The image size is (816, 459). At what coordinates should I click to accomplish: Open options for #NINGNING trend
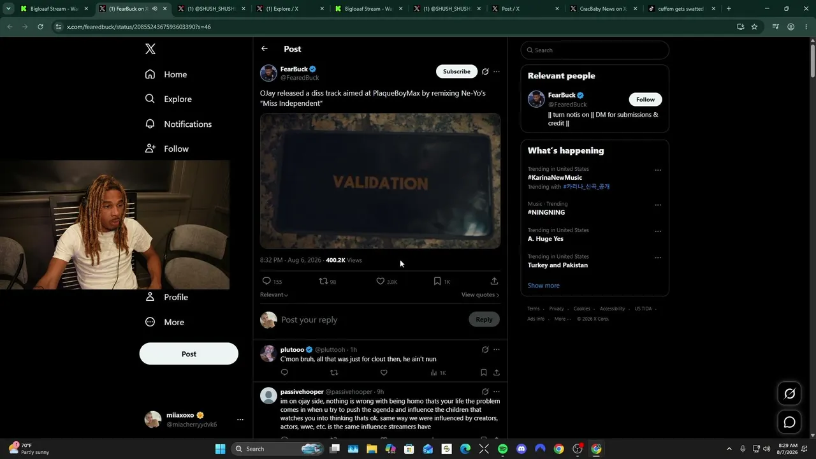658,205
